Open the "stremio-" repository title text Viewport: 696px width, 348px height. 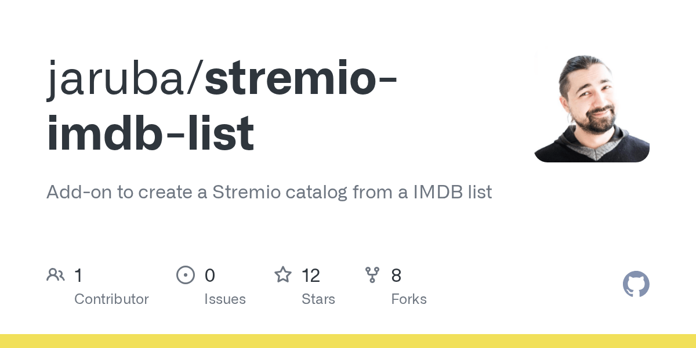point(300,78)
